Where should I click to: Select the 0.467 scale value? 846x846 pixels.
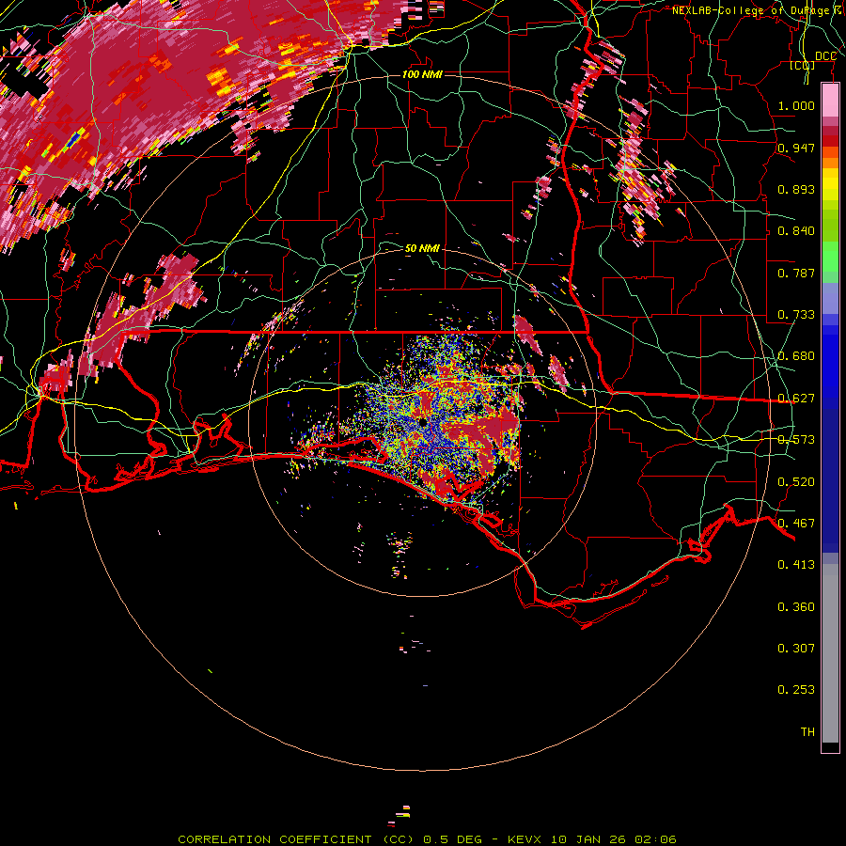(x=796, y=524)
